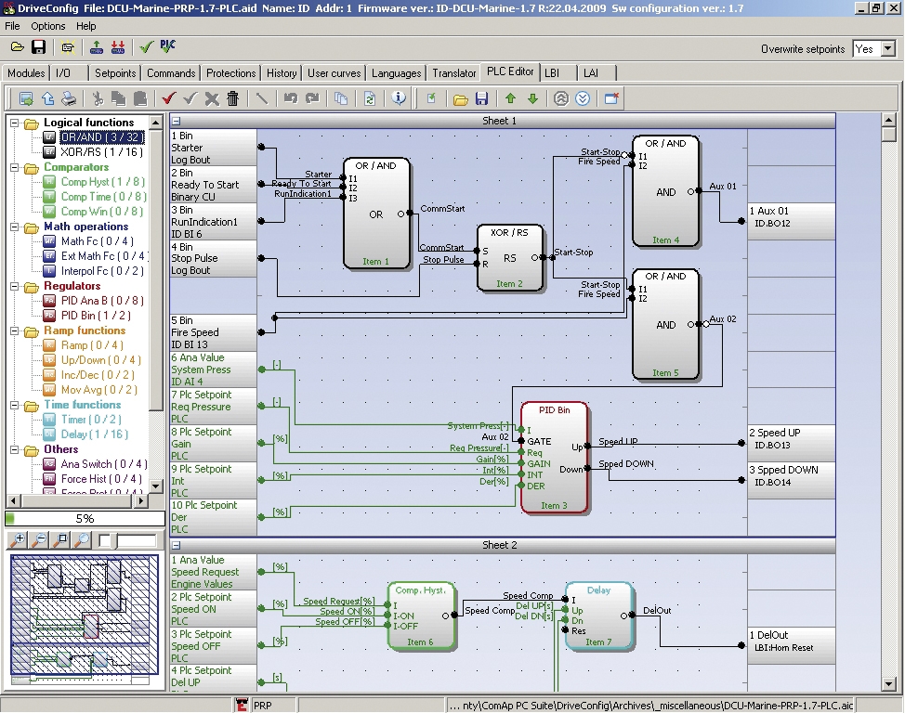905x713 pixels.
Task: Open the Options menu
Action: [47, 26]
